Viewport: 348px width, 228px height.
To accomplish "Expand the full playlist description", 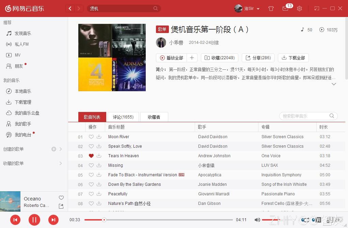I will pyautogui.click(x=334, y=84).
